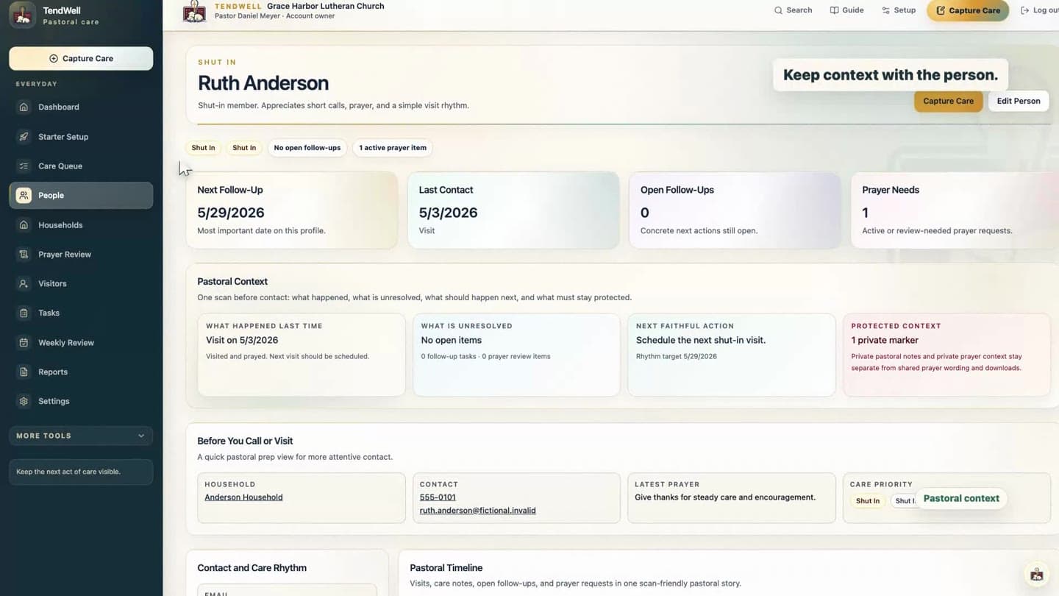Click the Tasks clipboard icon
The image size is (1059, 596).
24,313
